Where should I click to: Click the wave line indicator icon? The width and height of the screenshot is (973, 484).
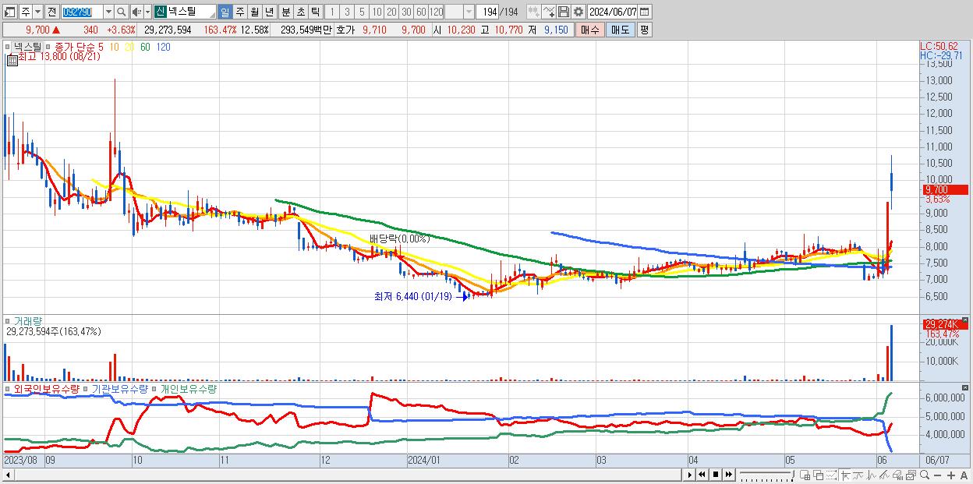pos(872,475)
